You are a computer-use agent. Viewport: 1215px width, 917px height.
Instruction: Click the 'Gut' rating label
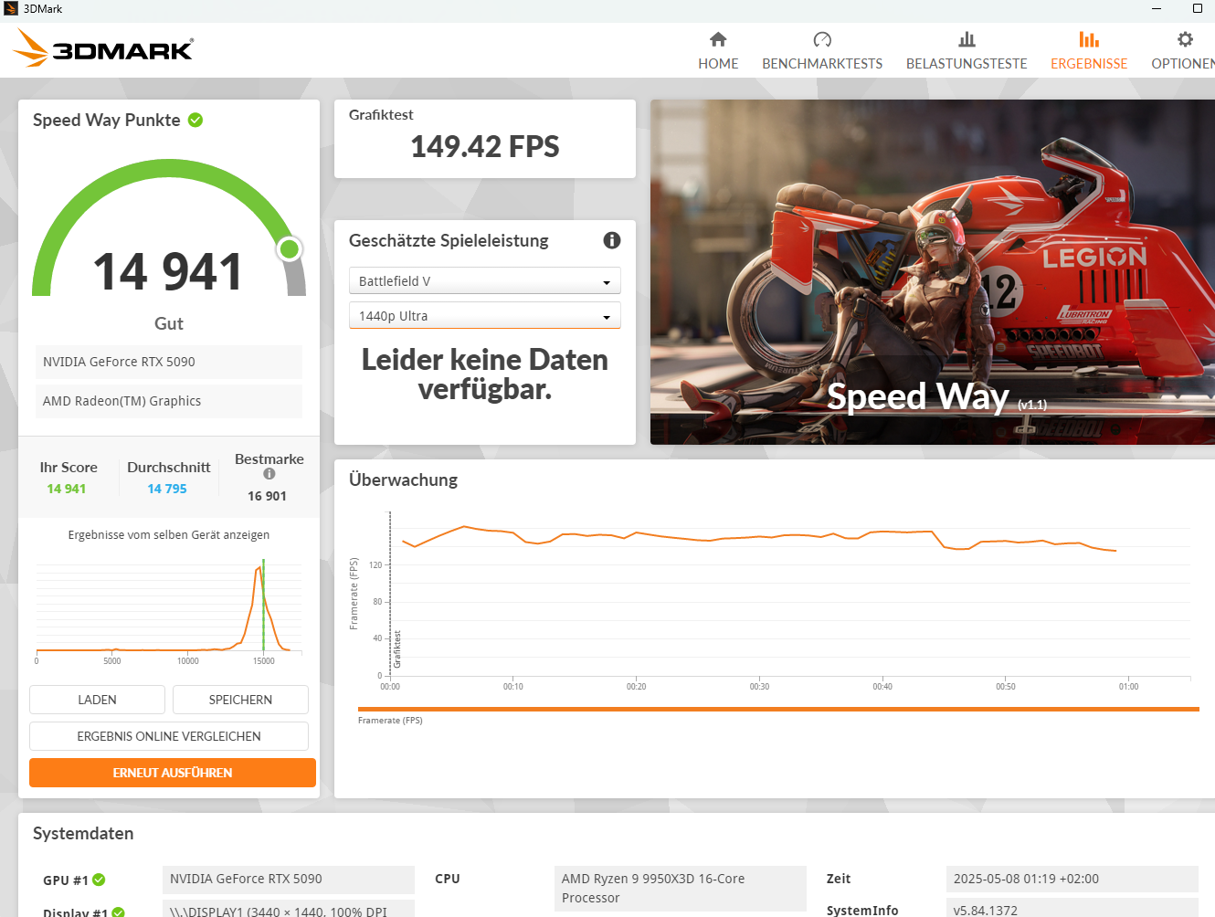tap(169, 323)
